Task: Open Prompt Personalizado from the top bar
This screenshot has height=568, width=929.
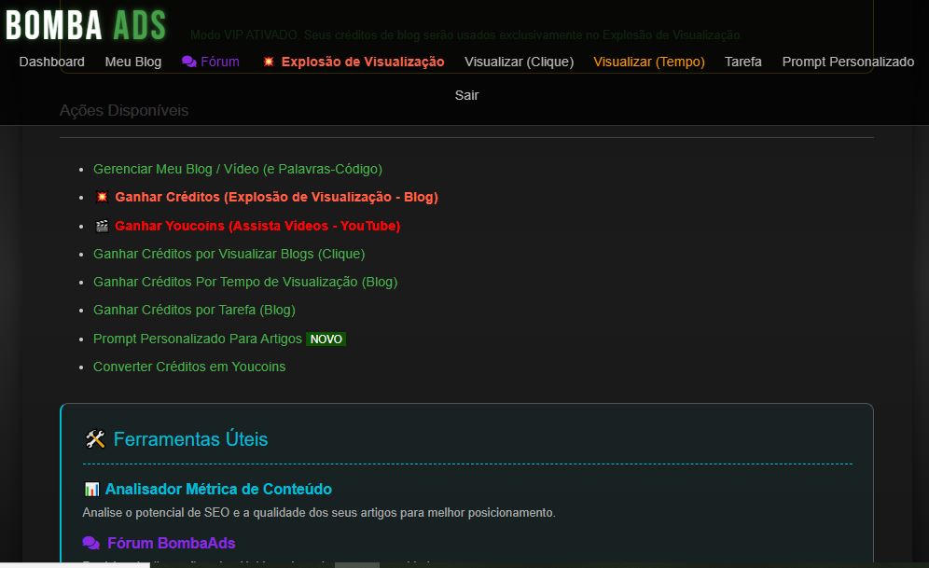Action: pos(848,62)
